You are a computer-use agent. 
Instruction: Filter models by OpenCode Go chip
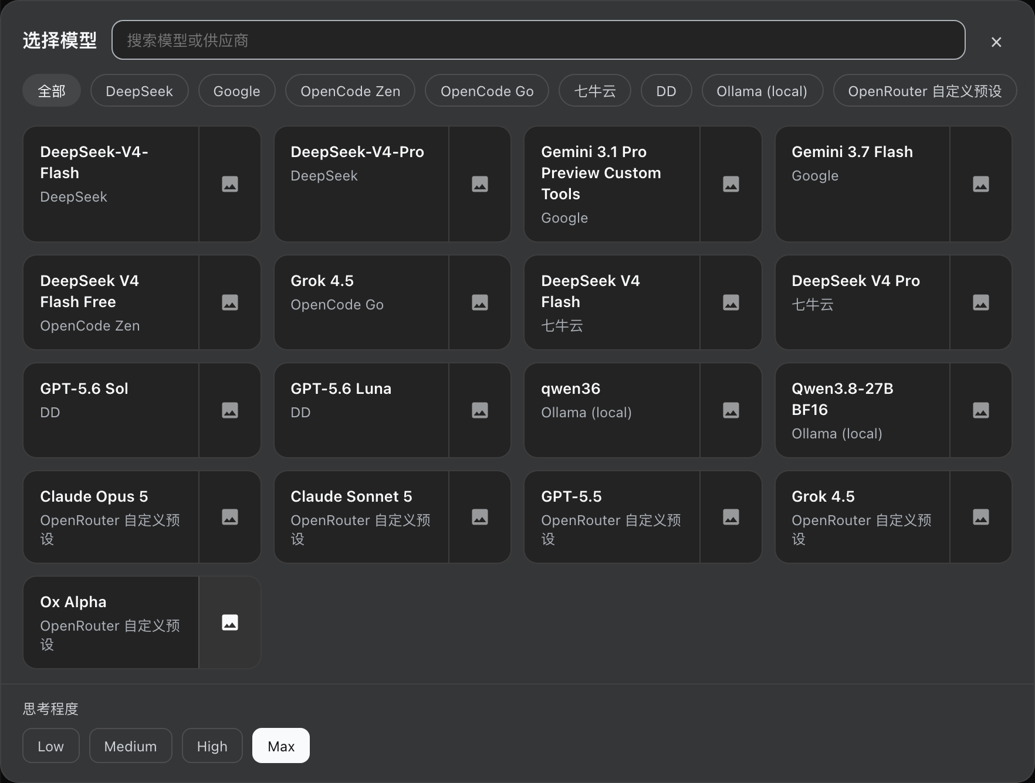click(487, 91)
